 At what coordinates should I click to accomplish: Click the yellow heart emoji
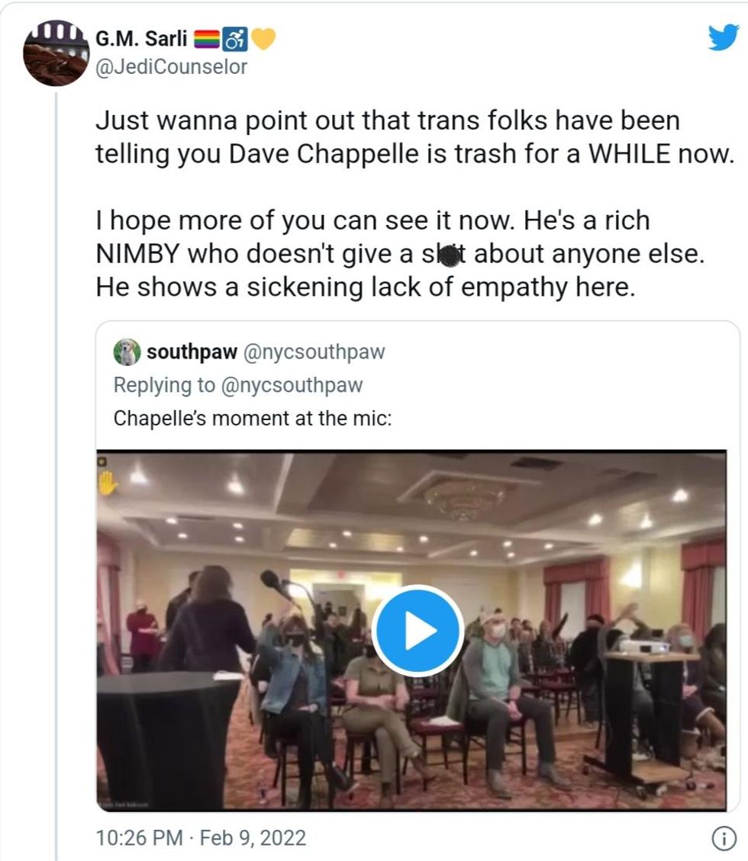[x=263, y=37]
